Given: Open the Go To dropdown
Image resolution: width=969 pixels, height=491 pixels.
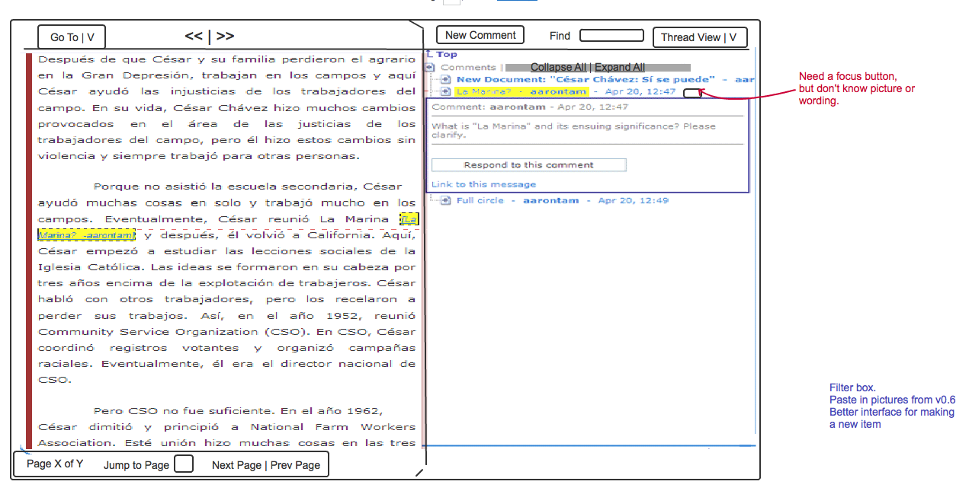Looking at the screenshot, I should tap(72, 37).
